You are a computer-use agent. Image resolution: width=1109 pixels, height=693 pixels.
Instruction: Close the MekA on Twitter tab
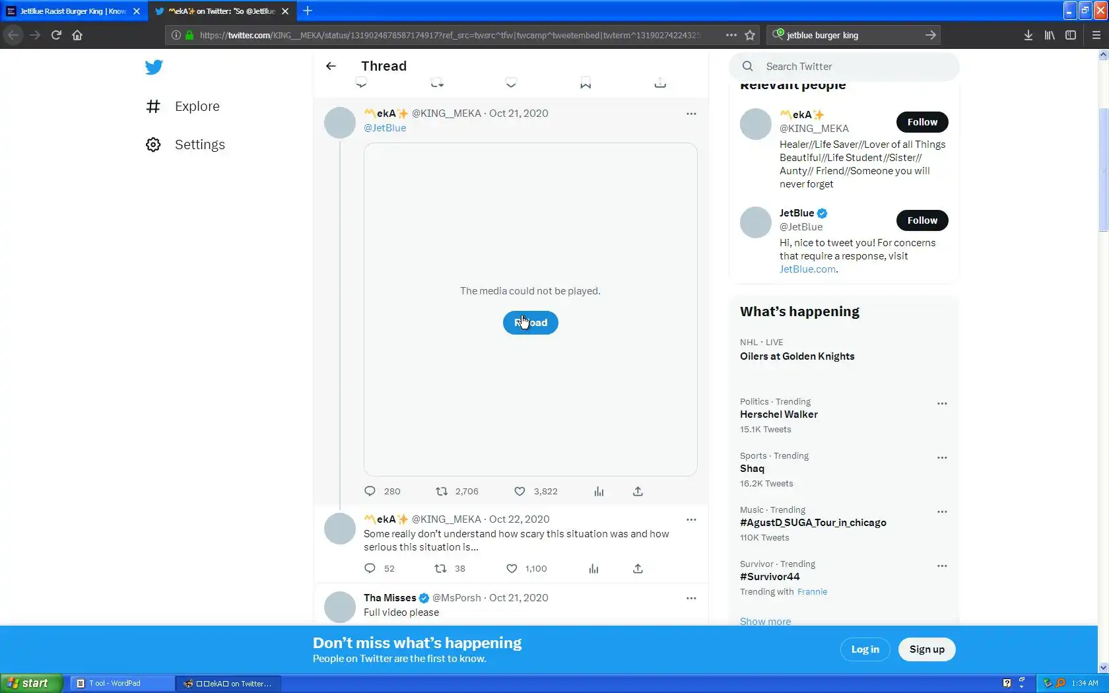tap(285, 11)
